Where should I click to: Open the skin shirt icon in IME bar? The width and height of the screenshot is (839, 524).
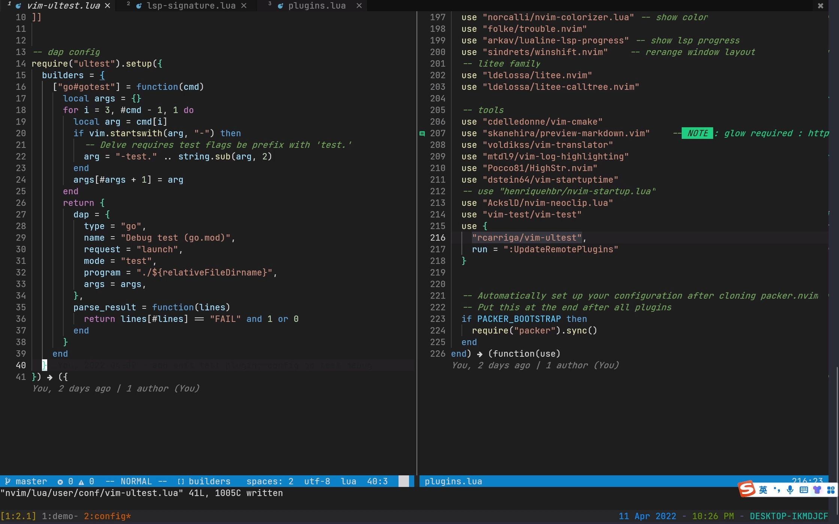(x=817, y=490)
